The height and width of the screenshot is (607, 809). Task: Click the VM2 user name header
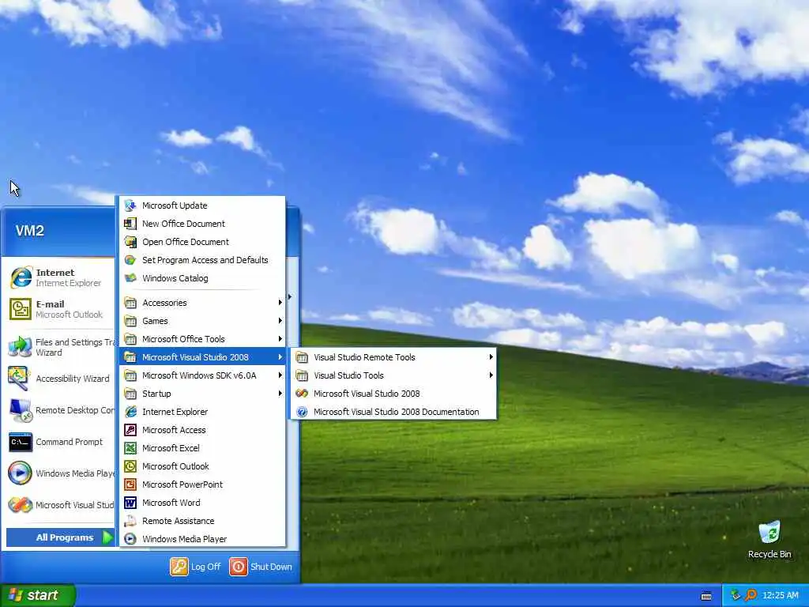pyautogui.click(x=30, y=230)
